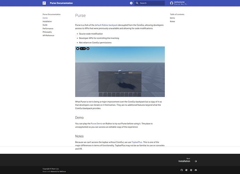Toggle the light/dark color scheme icon
The width and height of the screenshot is (240, 174).
(x=131, y=3)
